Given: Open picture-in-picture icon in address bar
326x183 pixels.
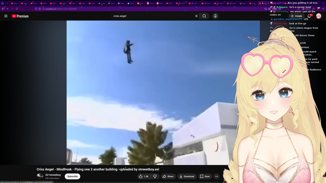Looking at the screenshot, I should pos(265,9).
